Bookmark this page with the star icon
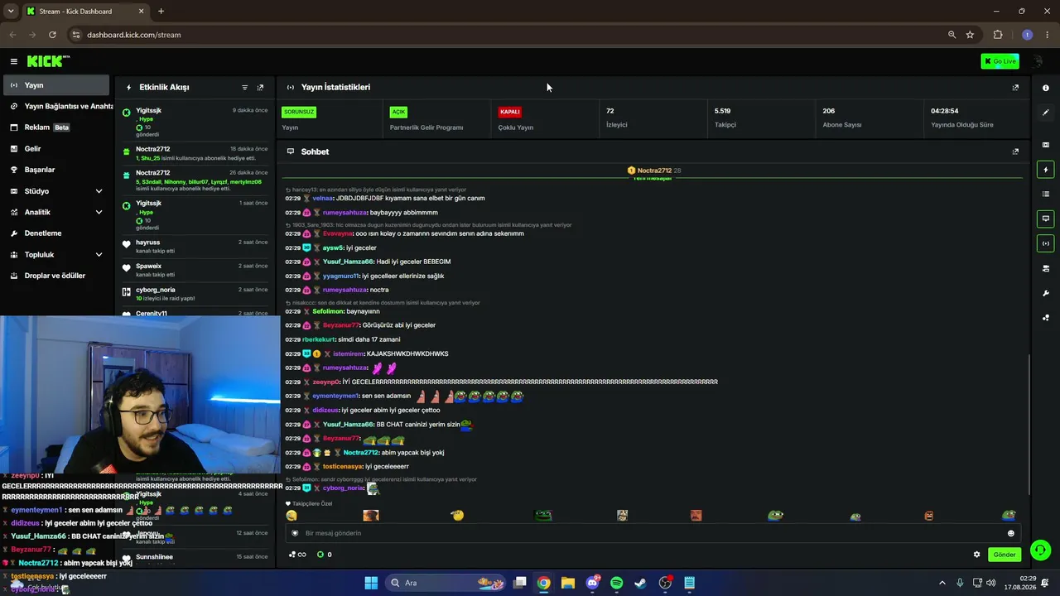This screenshot has width=1060, height=596. (x=970, y=35)
